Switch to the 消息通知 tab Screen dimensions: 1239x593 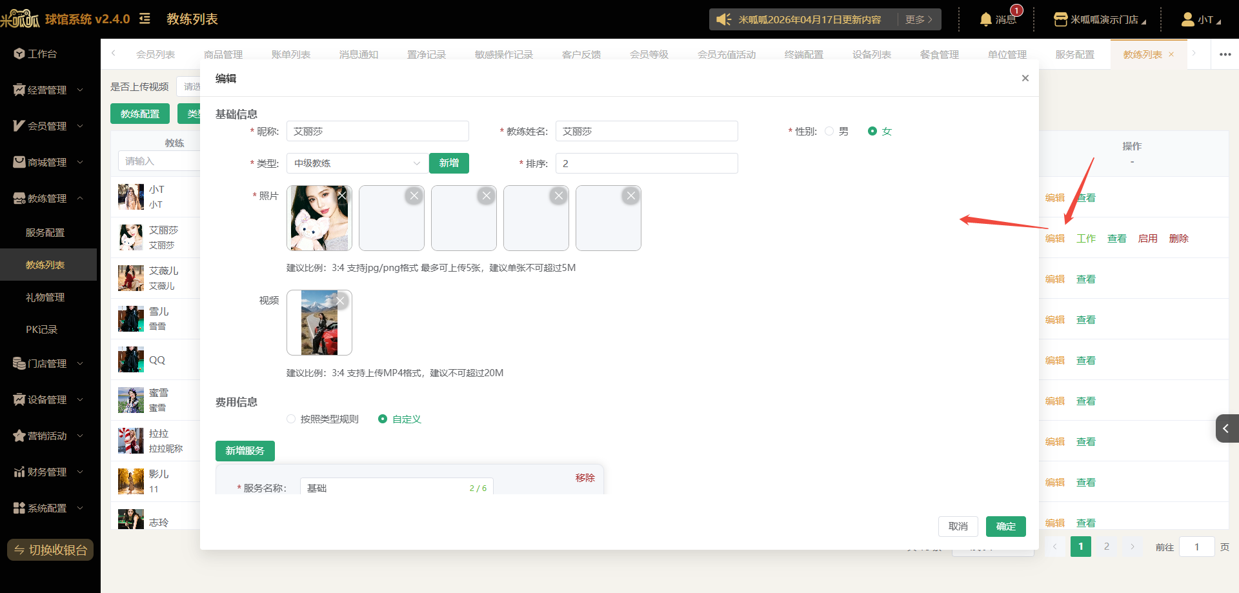359,54
